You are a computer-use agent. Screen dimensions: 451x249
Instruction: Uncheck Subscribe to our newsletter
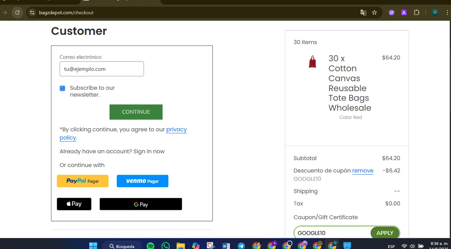63,88
